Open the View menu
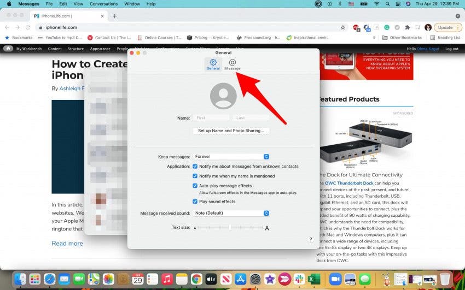Image resolution: width=465 pixels, height=290 pixels. coord(78,4)
